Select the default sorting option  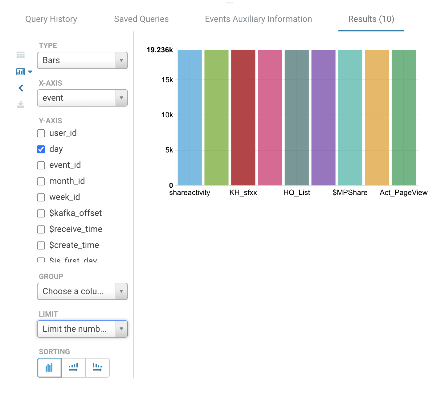49,367
